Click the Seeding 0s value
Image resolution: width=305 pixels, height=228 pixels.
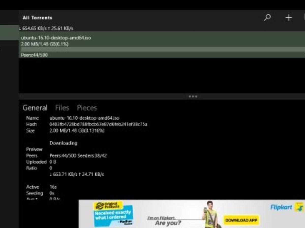click(52, 193)
